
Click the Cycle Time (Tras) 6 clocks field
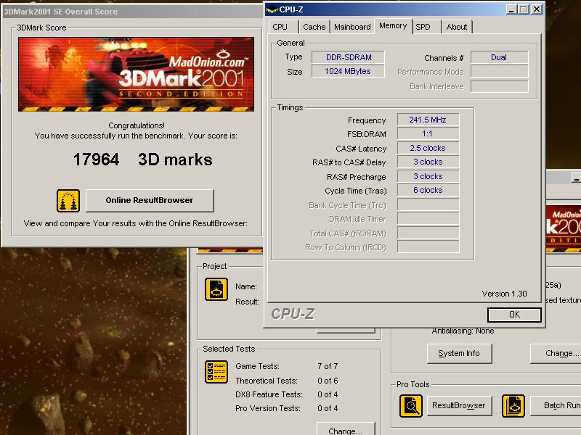(x=428, y=190)
